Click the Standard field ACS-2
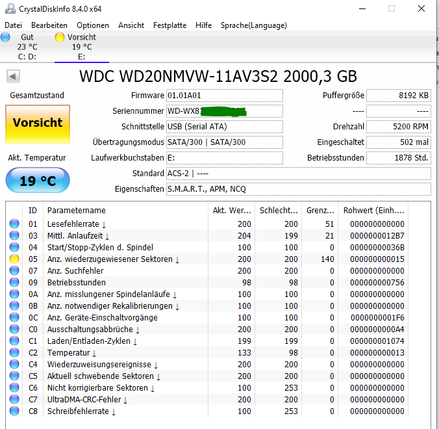The image size is (439, 429). (299, 174)
